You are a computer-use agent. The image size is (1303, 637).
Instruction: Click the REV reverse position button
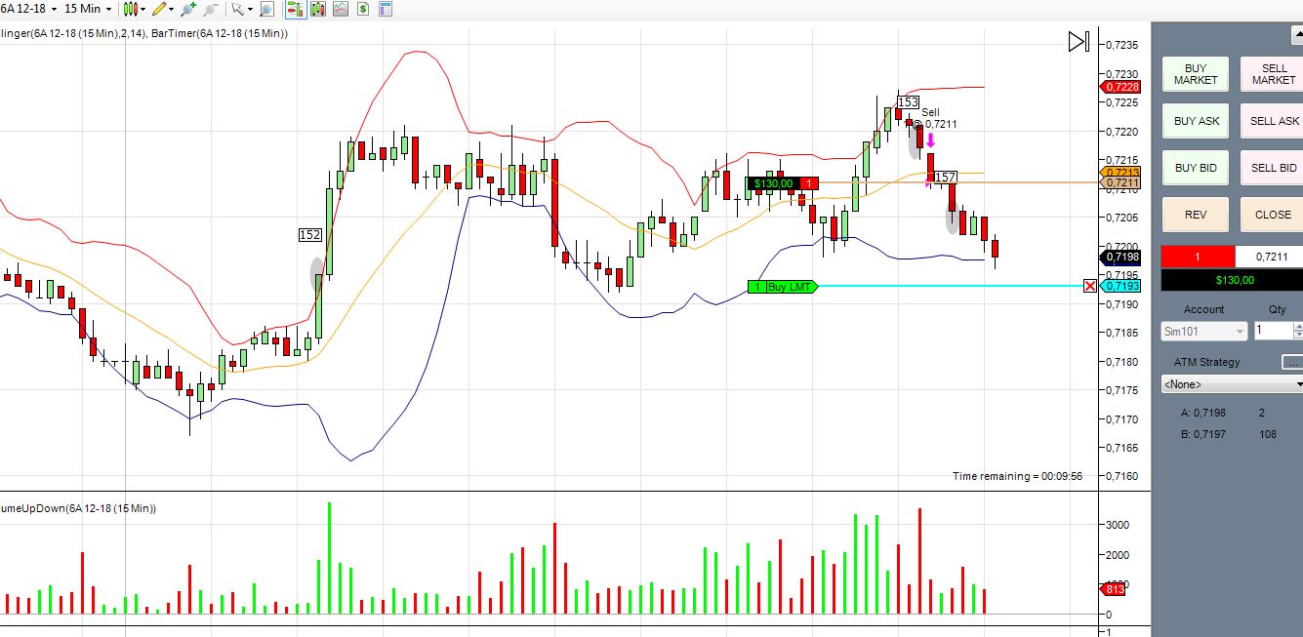(1195, 215)
